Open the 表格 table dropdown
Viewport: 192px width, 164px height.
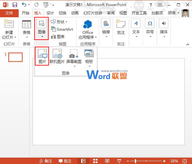coord(27,29)
